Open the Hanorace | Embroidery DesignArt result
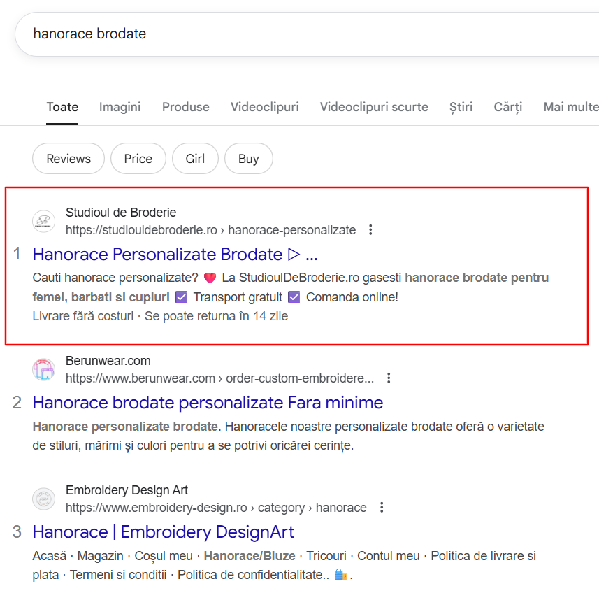This screenshot has width=599, height=600. (x=164, y=532)
